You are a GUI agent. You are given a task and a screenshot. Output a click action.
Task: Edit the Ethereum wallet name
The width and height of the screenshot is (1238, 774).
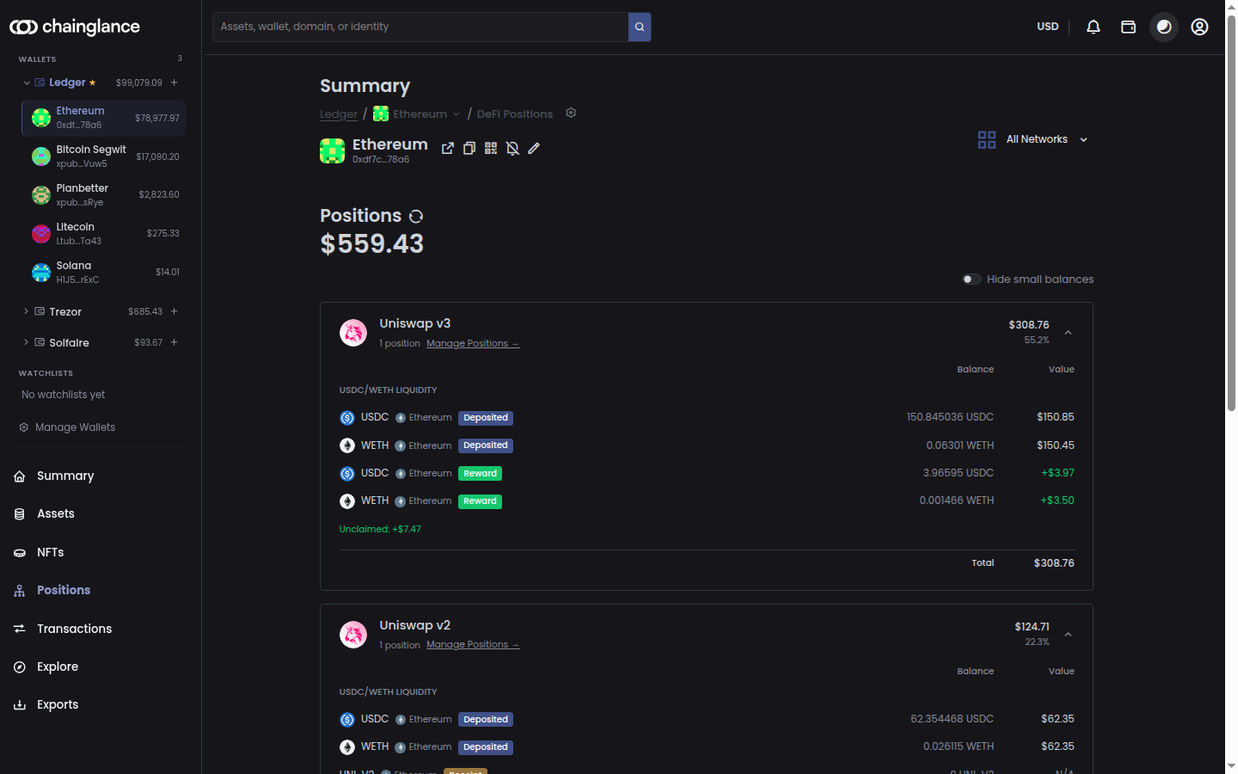coord(534,148)
